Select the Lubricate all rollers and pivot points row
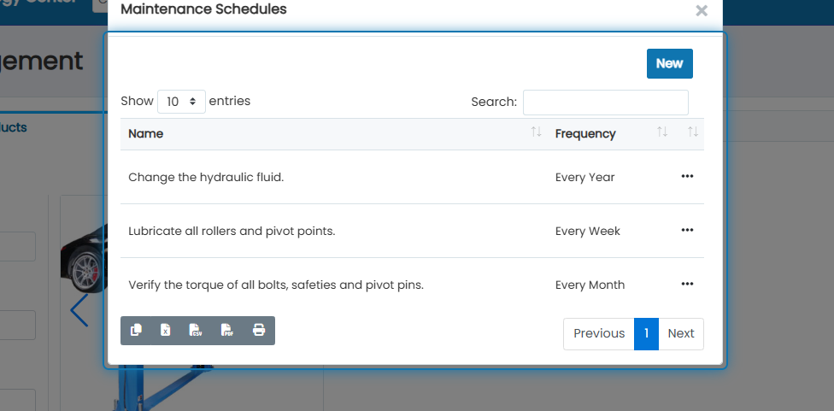Viewport: 834px width, 411px height. (x=412, y=231)
